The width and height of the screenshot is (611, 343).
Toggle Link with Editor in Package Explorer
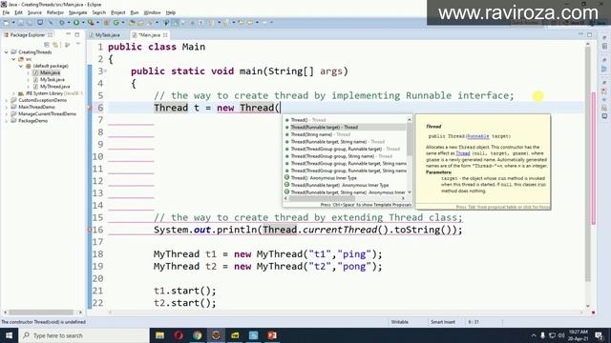pyautogui.click(x=55, y=45)
